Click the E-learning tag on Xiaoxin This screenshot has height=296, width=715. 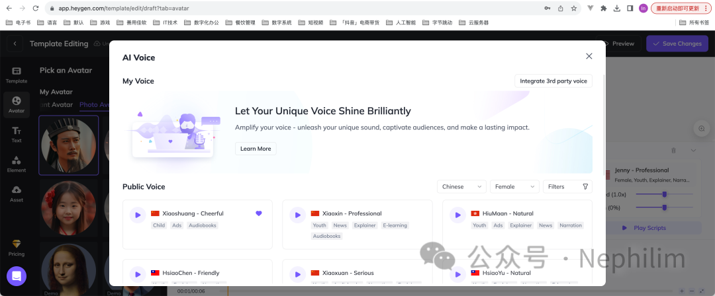(x=395, y=225)
